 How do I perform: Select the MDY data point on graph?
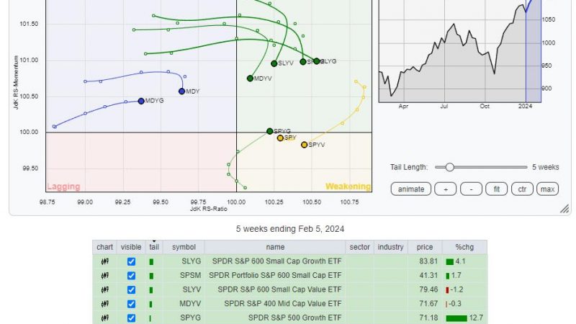pos(182,91)
